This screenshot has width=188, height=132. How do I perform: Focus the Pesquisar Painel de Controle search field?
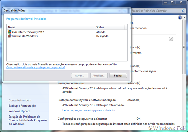156,11
